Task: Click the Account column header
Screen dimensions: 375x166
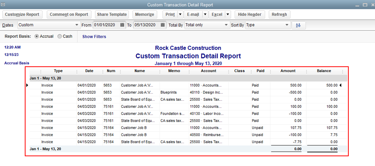Action: click(209, 71)
